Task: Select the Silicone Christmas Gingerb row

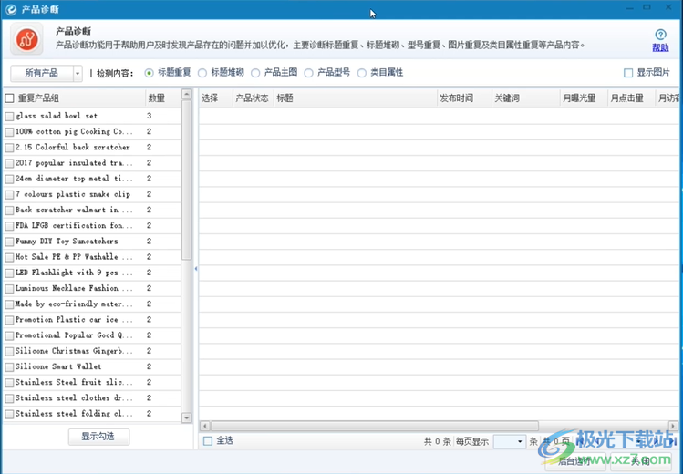Action: click(x=91, y=351)
